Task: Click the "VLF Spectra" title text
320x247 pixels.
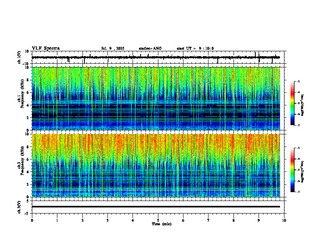Action: click(x=46, y=48)
